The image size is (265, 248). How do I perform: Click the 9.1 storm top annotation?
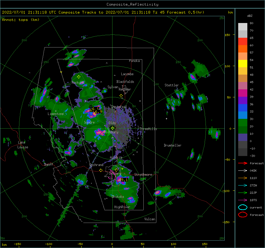point(124,180)
